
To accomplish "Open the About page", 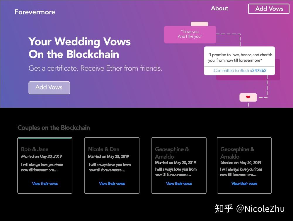I will coord(219,9).
